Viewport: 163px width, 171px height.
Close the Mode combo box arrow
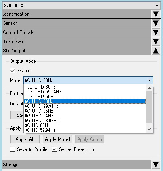coord(149,80)
